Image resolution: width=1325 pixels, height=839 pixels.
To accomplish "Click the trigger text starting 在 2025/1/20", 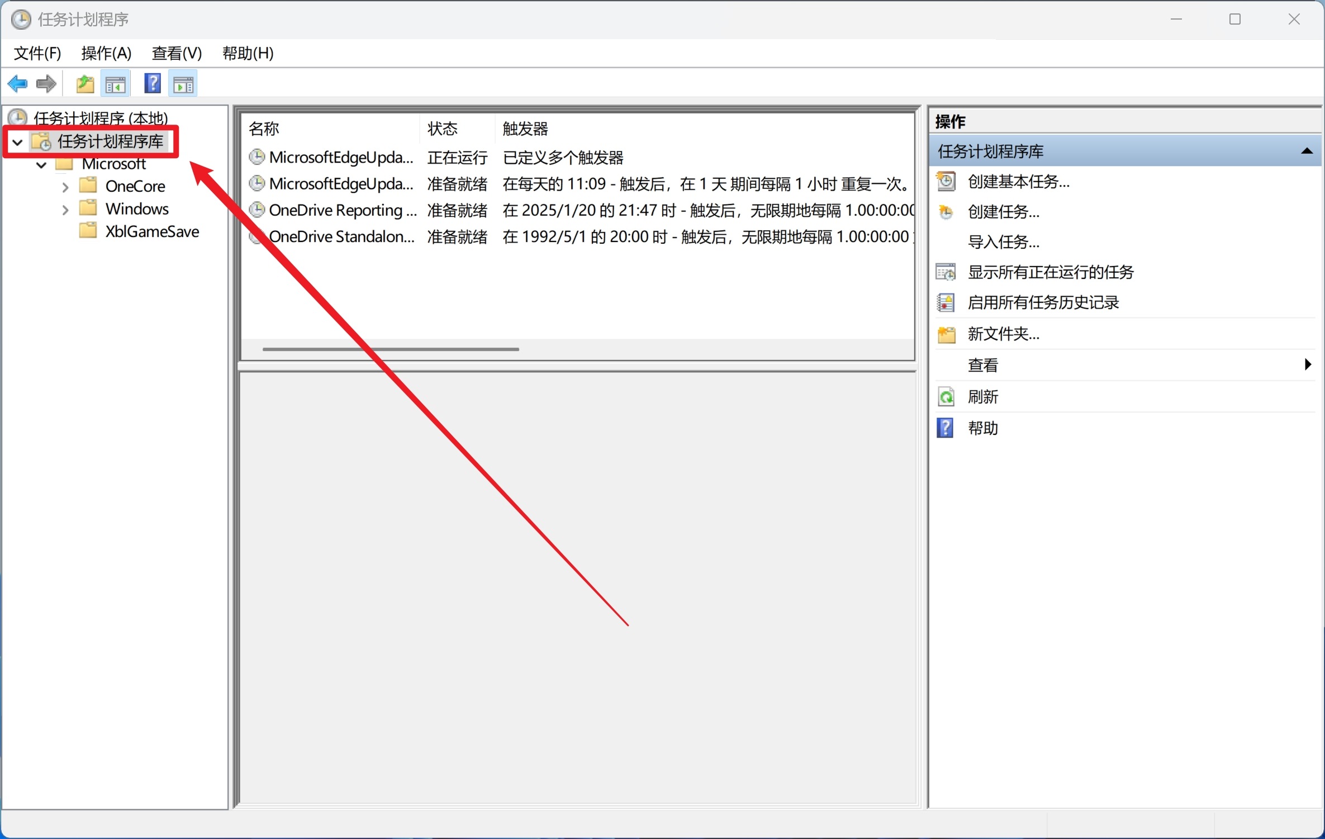I will [707, 210].
